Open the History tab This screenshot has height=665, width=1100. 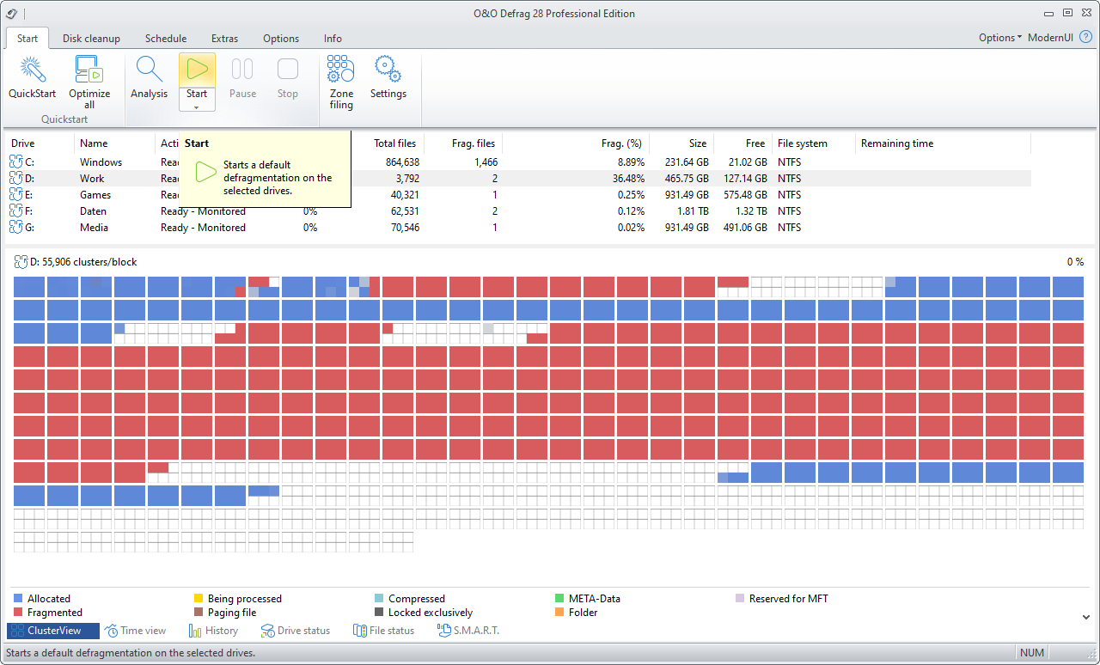214,631
